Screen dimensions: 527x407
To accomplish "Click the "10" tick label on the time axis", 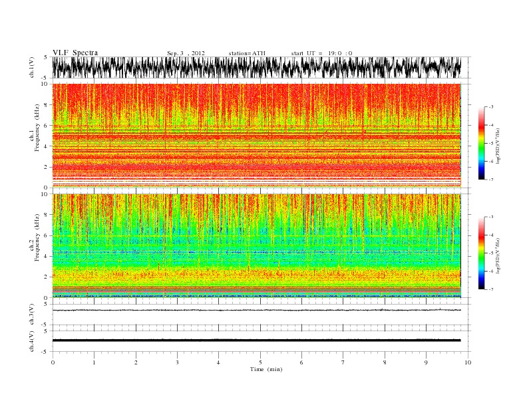I will click(x=468, y=362).
